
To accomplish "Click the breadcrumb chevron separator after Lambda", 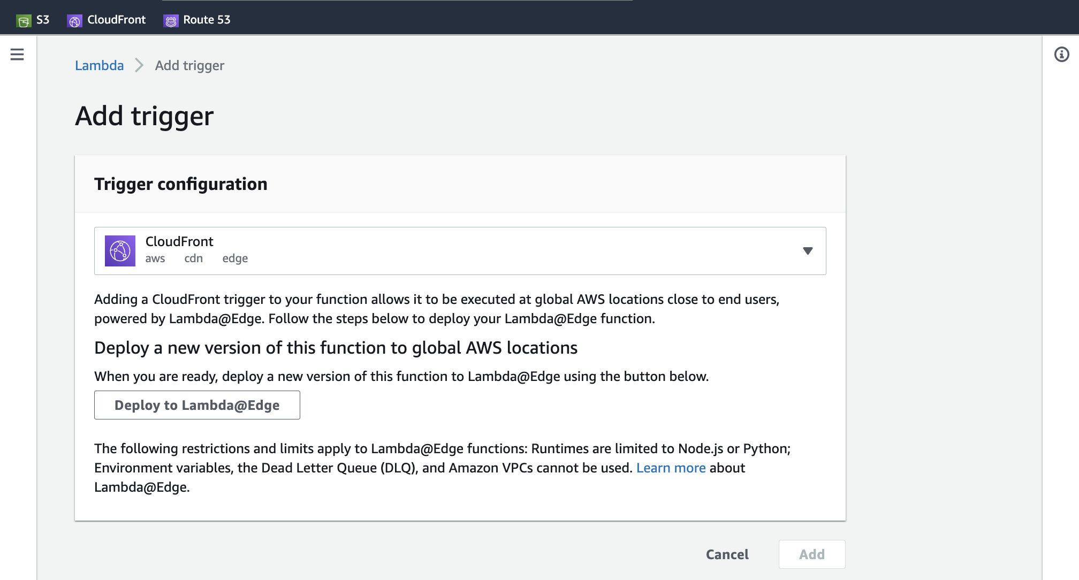I will (139, 65).
